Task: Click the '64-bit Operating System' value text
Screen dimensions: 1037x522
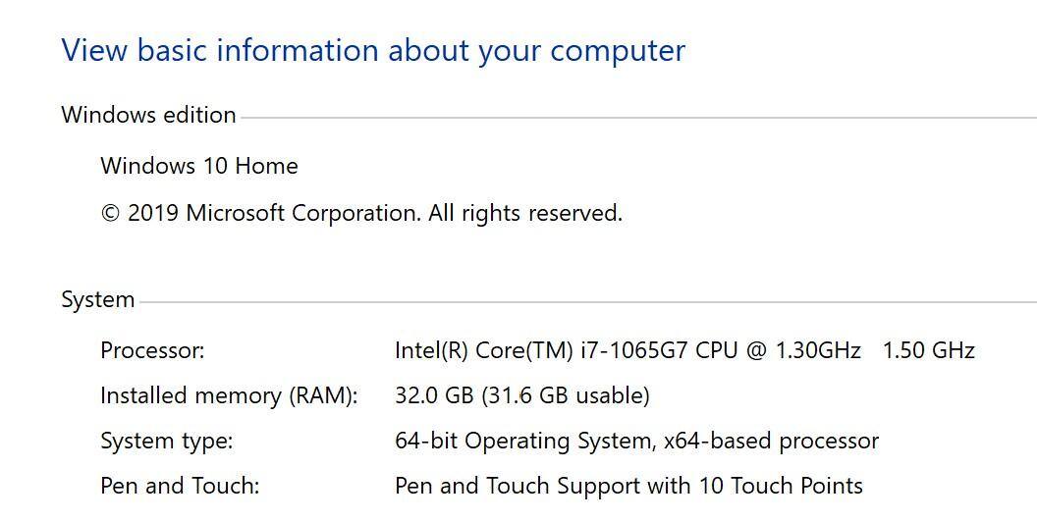Action: (x=524, y=441)
